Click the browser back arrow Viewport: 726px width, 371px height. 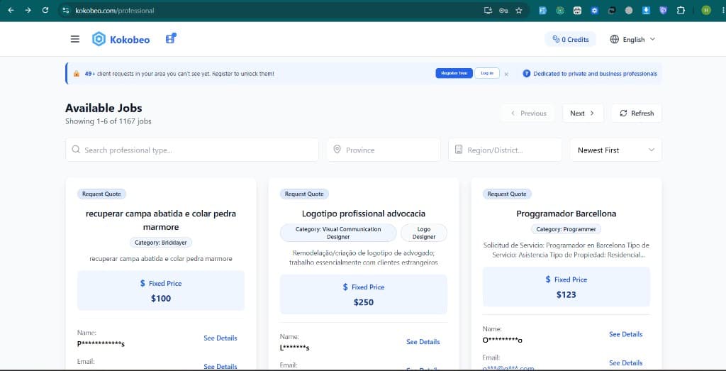[x=11, y=10]
